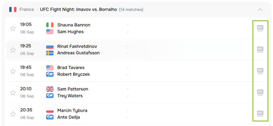Collapse the UFC Fight Night section

[x=260, y=10]
